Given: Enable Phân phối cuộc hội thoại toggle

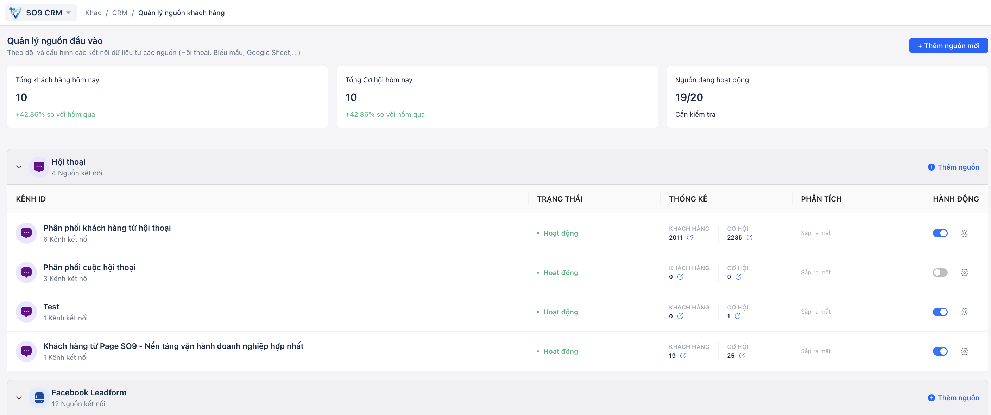Looking at the screenshot, I should click(940, 272).
